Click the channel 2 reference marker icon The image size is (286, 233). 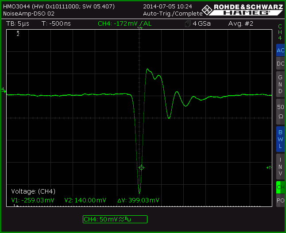click(18, 34)
